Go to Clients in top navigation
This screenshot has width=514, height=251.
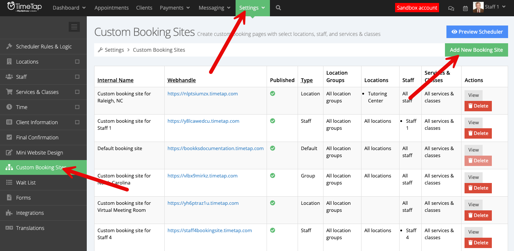[144, 8]
